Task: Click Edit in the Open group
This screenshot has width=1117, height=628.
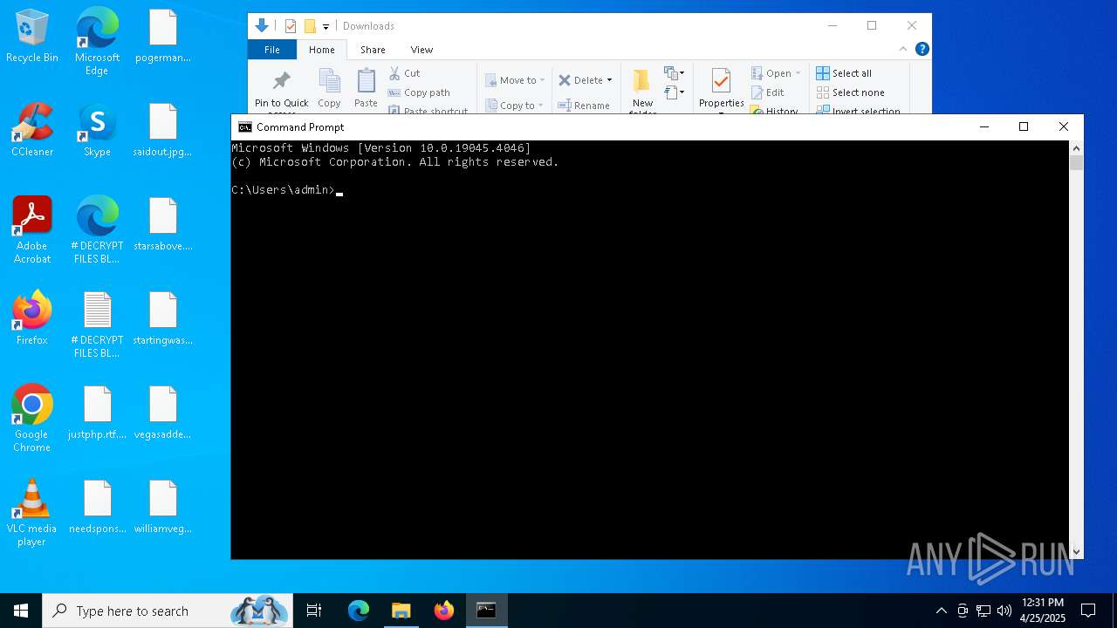Action: pyautogui.click(x=768, y=92)
